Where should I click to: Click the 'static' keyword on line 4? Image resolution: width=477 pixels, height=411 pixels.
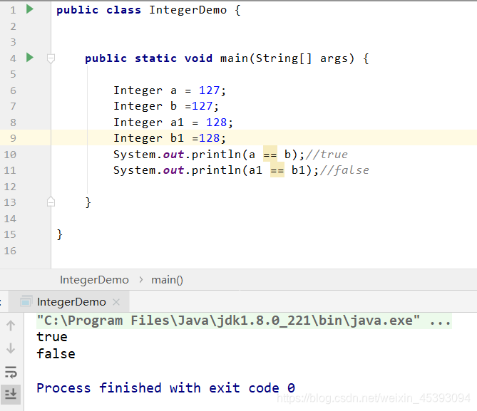pos(155,58)
